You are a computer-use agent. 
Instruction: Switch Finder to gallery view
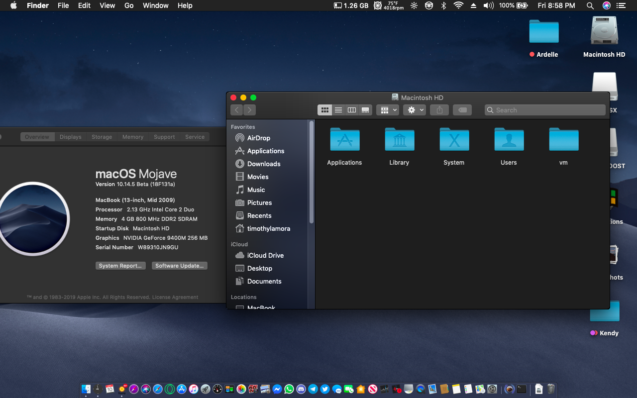365,110
